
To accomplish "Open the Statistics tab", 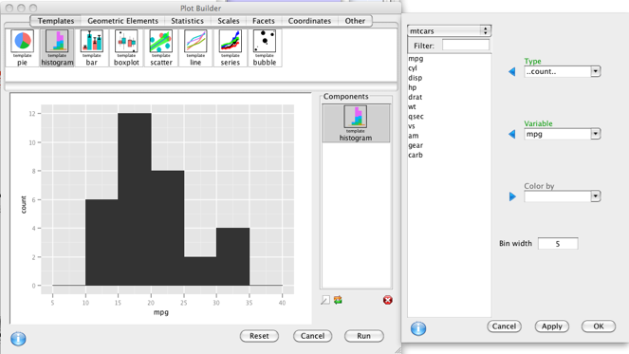I will pos(187,21).
